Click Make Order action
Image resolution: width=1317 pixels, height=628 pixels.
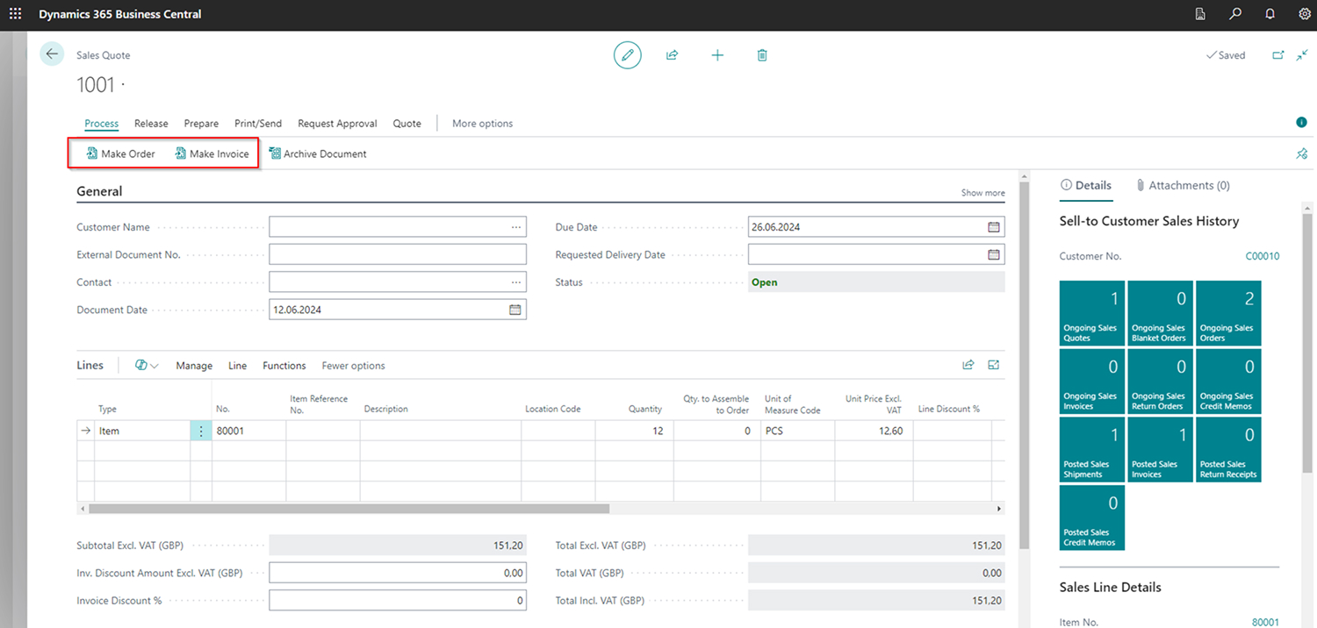tap(121, 153)
